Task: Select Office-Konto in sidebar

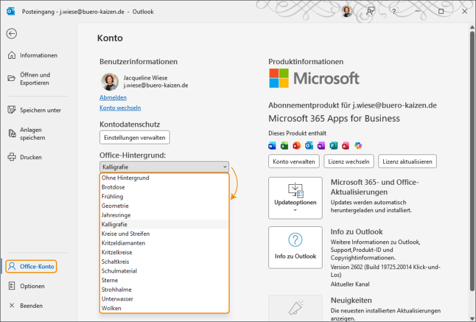Action: point(32,266)
